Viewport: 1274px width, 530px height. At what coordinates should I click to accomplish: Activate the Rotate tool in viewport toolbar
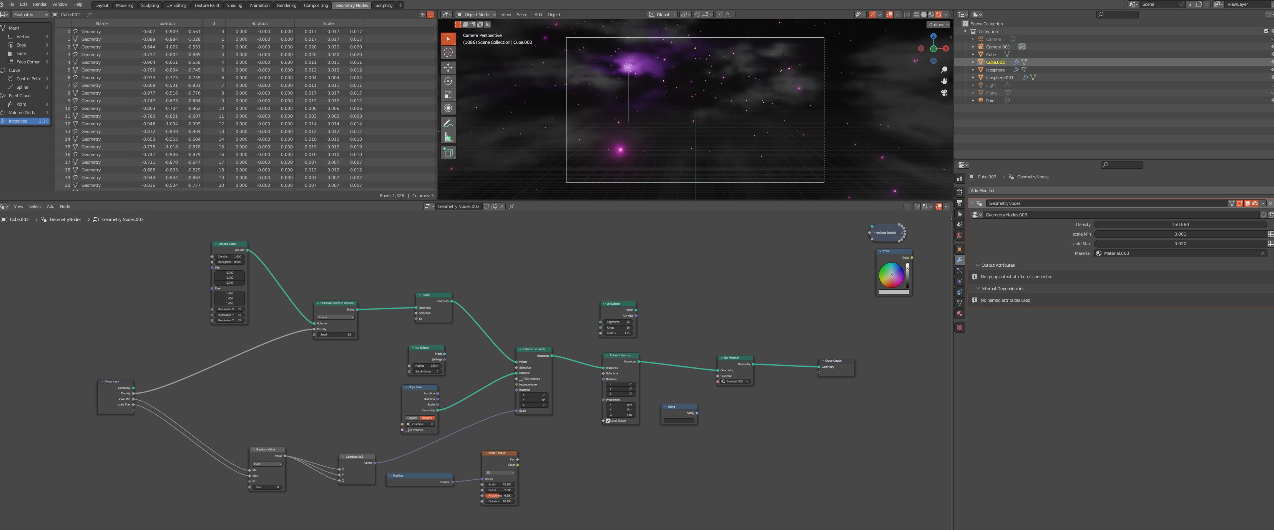tap(448, 81)
